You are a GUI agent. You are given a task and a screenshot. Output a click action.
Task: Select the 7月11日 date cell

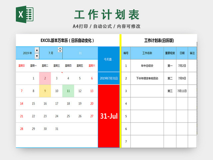[x=182, y=91]
